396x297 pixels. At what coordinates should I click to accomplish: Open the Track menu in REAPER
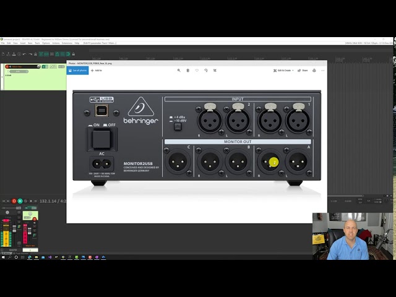pos(37,43)
